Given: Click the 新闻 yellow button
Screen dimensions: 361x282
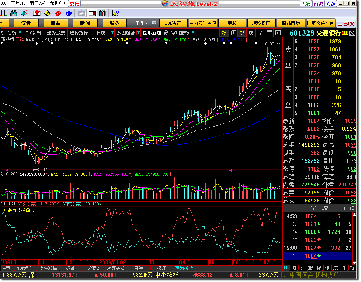Looking at the screenshot, I should [85, 23].
